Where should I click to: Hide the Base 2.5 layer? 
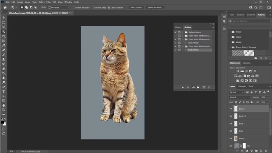[x=231, y=116]
